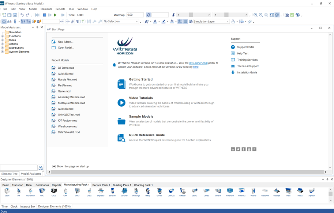Viewport: 334px width, 213px height.
Task: Zoom in using the magnifier plus icon
Action: (x=255, y=15)
